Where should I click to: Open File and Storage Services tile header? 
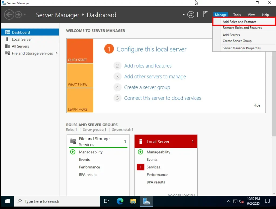pyautogui.click(x=98, y=141)
